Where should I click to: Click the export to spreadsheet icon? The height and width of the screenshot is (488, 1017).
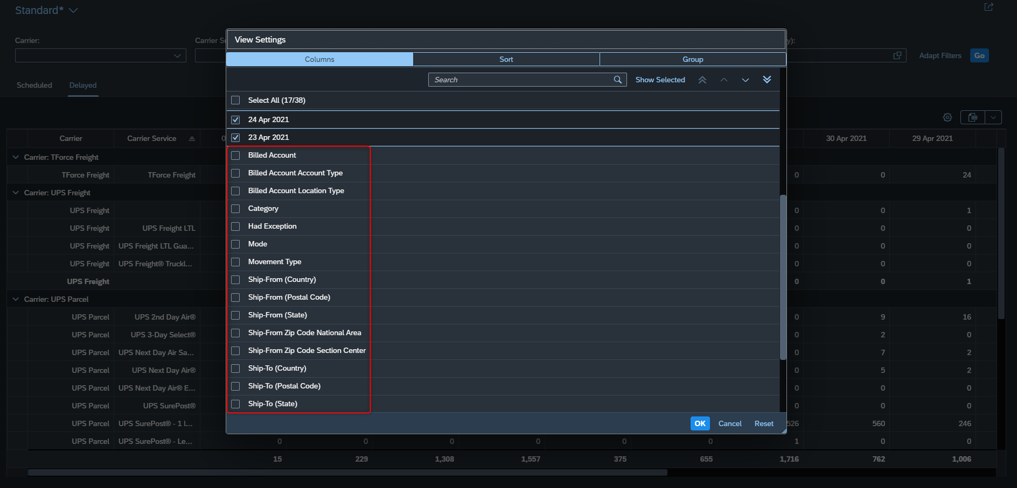tap(973, 117)
